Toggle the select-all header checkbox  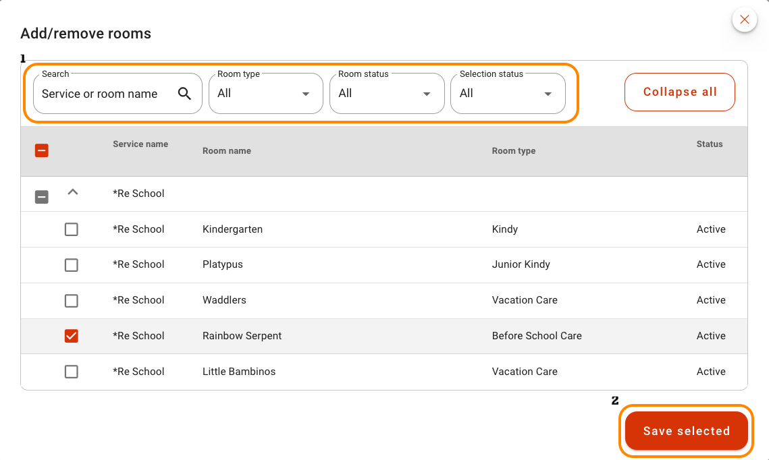pos(42,150)
